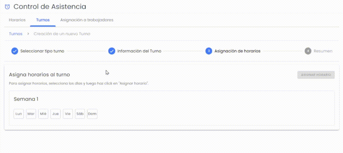This screenshot has height=153, width=343.
Task: Toggle the Mar day selector
Action: 31,114
